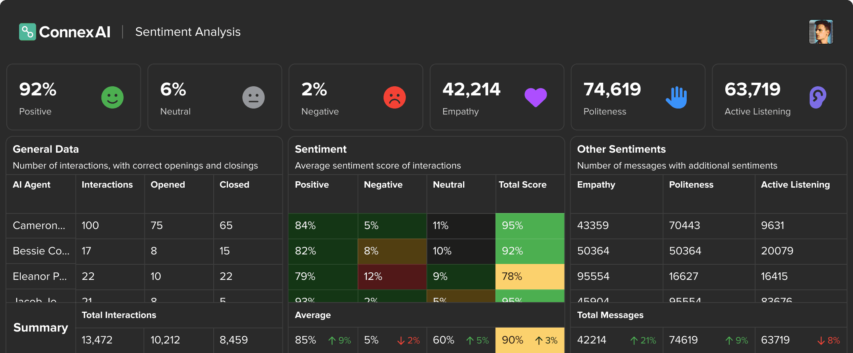This screenshot has height=353, width=853.
Task: Click up arrow beside 9% Politeness total
Action: point(729,340)
